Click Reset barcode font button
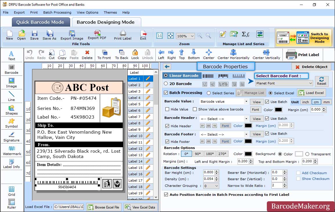The image size is (335, 212). pyautogui.click(x=322, y=81)
